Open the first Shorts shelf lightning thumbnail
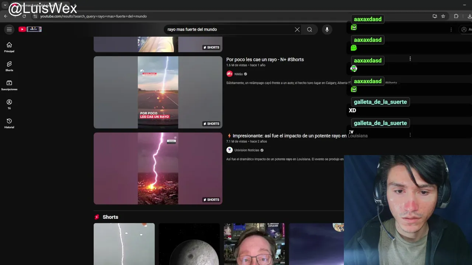The image size is (472, 265). click(x=124, y=244)
